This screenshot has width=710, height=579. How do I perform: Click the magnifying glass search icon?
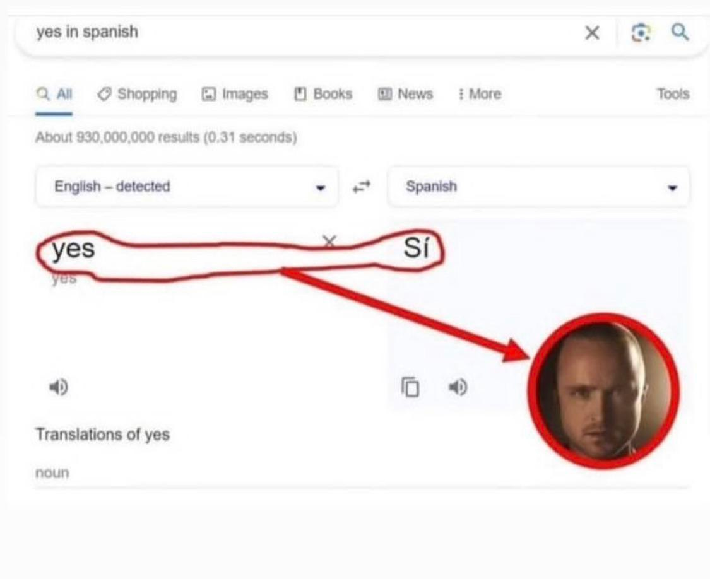click(x=679, y=32)
